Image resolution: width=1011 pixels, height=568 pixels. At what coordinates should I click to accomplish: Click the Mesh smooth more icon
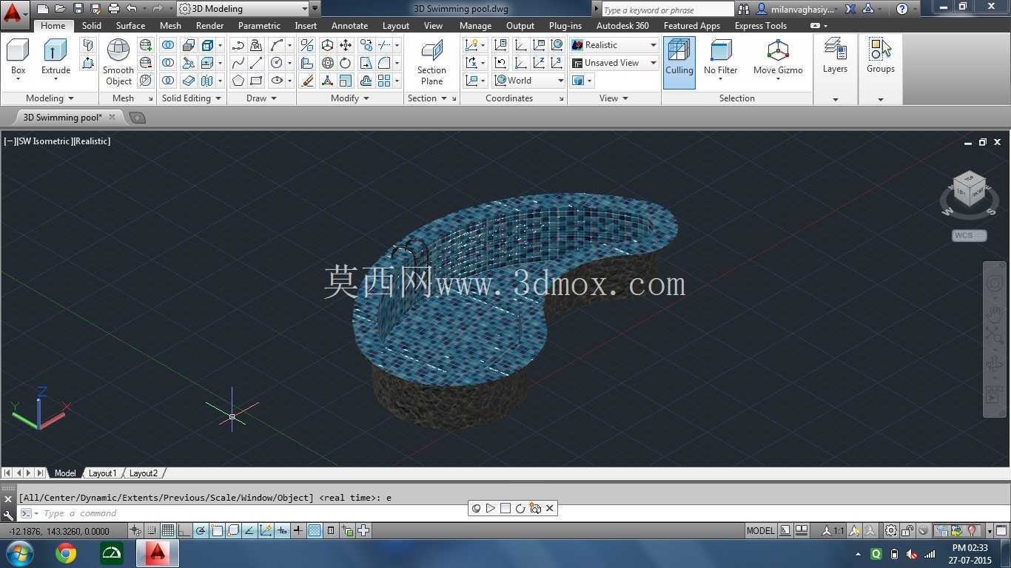[x=146, y=45]
